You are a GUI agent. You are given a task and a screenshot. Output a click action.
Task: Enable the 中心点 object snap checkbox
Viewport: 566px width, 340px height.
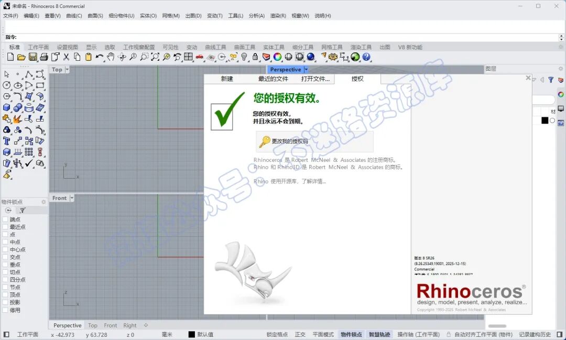pos(5,250)
